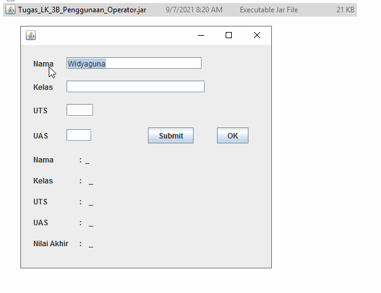Close the Java form window
This screenshot has height=293, width=381.
257,36
